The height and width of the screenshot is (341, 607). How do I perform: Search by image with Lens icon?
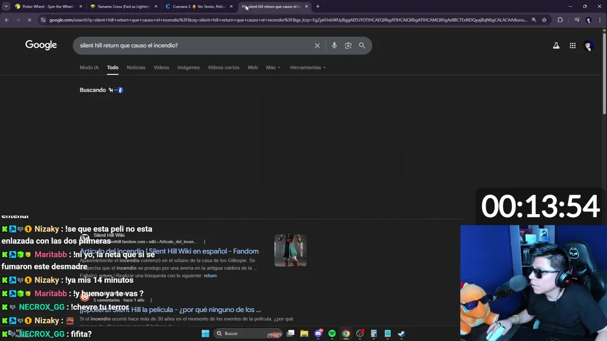348,45
